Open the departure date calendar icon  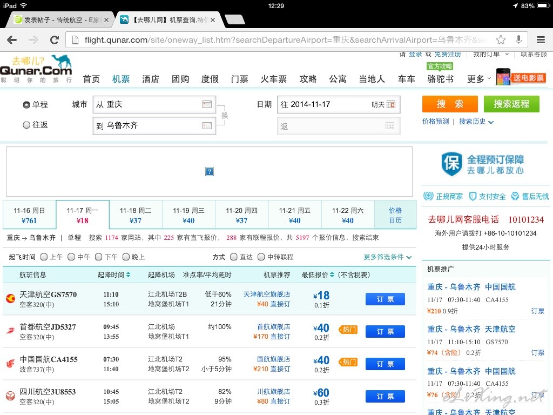[x=391, y=104]
